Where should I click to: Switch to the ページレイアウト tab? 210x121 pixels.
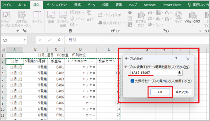(57, 5)
